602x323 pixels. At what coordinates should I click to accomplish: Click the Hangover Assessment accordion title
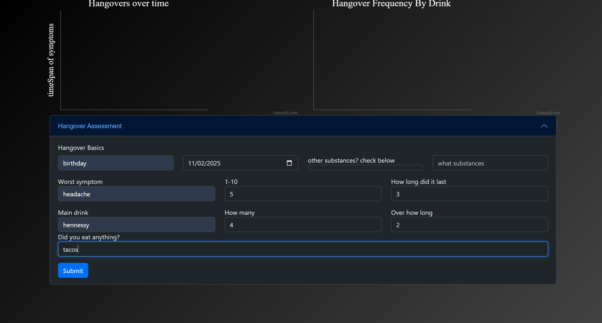(x=90, y=126)
